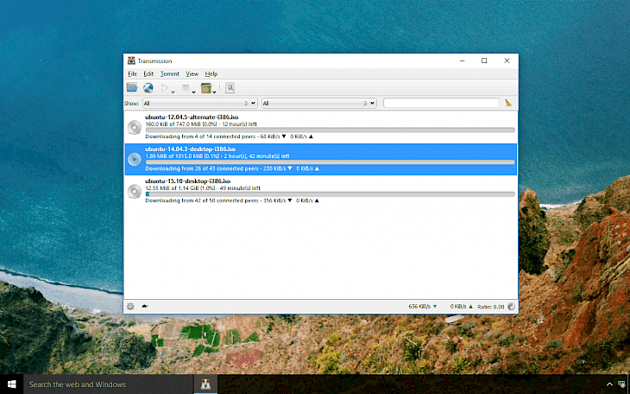
Task: Clear the filter with the broom icon
Action: coord(508,103)
